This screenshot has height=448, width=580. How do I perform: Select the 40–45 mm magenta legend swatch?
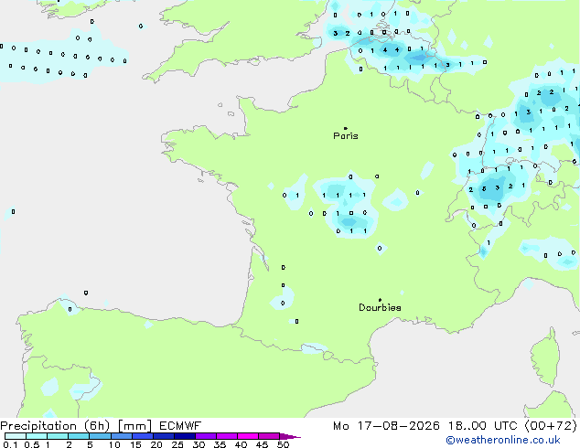[248, 436]
